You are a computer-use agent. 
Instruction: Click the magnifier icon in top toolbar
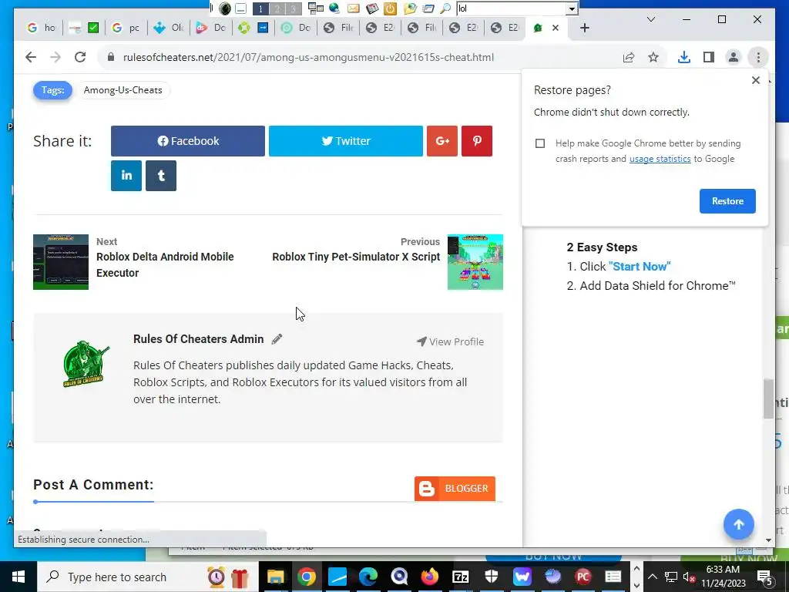pos(445,8)
